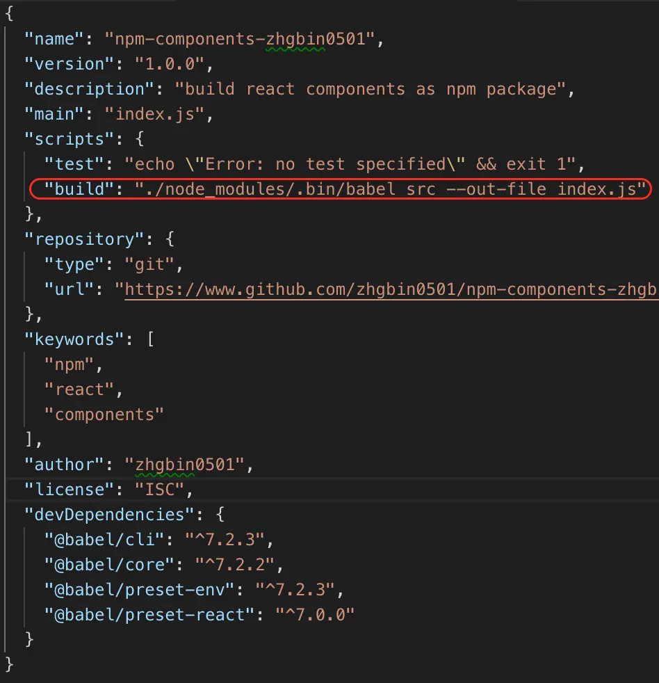Image resolution: width=659 pixels, height=683 pixels.
Task: Click the "index.js" value on the main line
Action: click(154, 114)
